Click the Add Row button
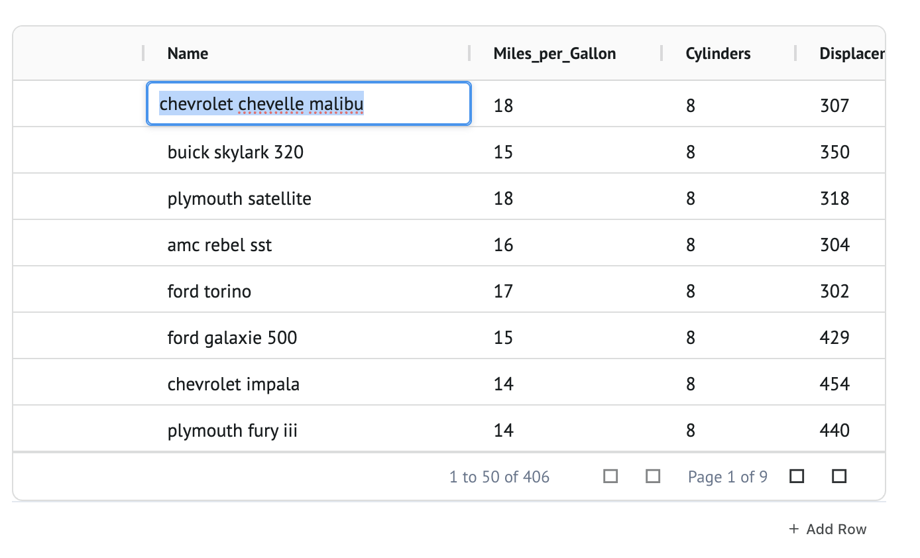Image resolution: width=920 pixels, height=558 pixels. 828,529
